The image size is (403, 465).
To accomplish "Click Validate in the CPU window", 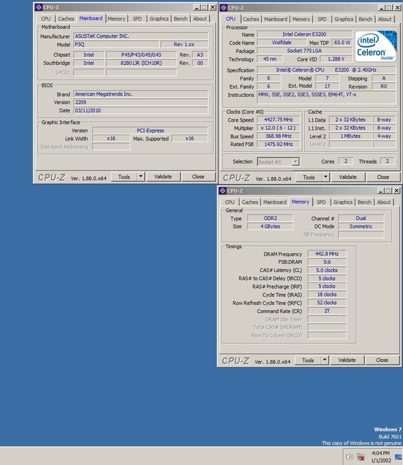I will click(348, 177).
